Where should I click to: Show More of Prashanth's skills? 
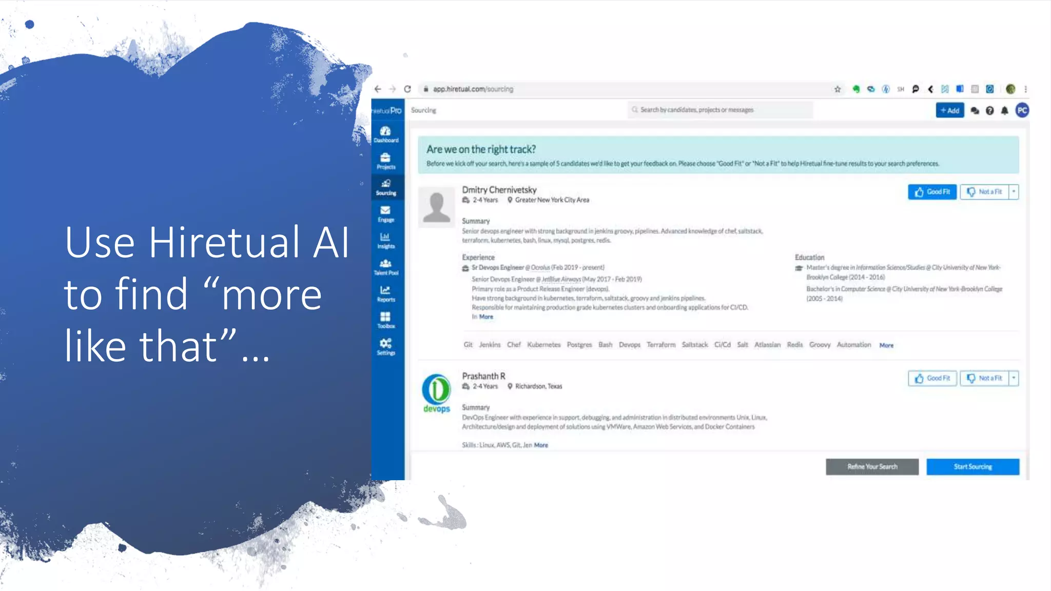pyautogui.click(x=541, y=445)
